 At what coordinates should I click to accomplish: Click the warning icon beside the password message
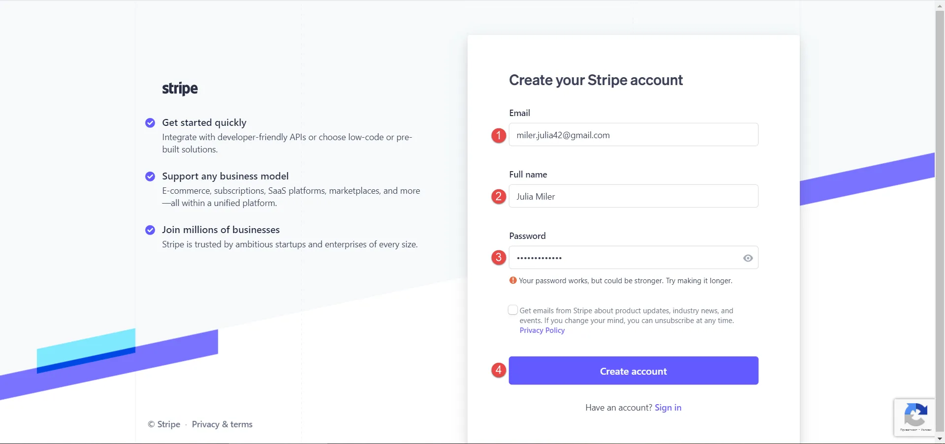512,280
